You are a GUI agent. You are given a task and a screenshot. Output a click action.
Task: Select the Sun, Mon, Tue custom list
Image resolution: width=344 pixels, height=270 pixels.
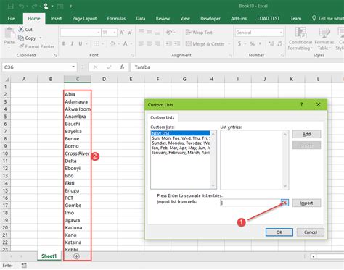(181, 138)
